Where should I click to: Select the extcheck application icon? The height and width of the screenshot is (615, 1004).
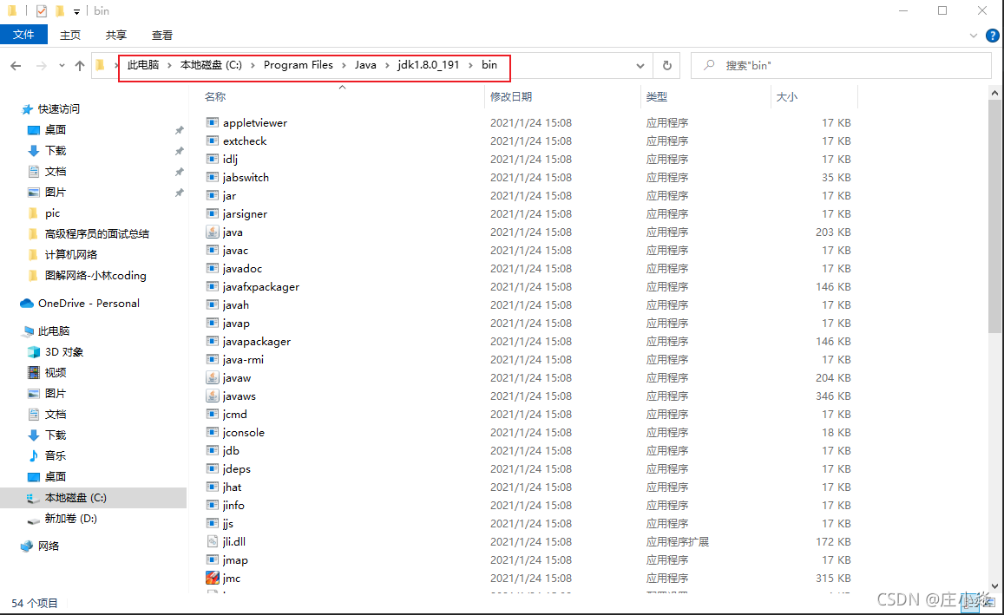pos(213,141)
